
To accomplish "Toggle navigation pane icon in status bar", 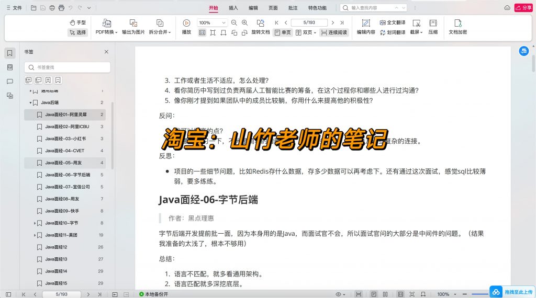I will [x=8, y=294].
